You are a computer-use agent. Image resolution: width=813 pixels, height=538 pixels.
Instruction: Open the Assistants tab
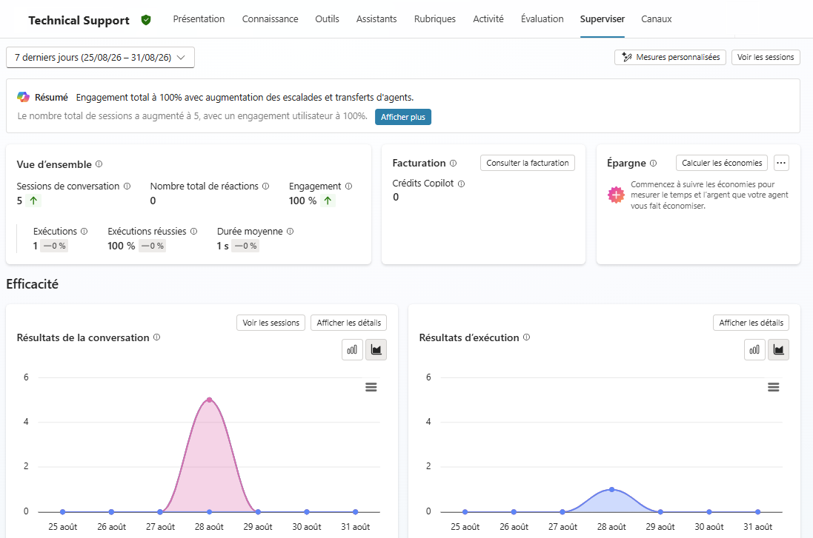tap(376, 19)
